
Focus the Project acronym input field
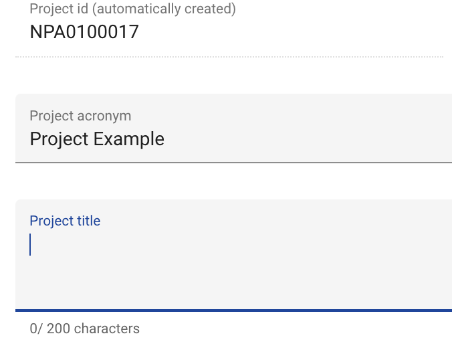[234, 139]
